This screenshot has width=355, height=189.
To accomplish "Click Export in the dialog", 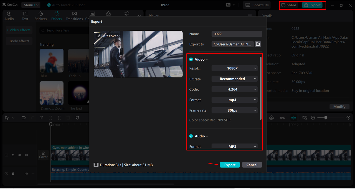I will coord(230,165).
